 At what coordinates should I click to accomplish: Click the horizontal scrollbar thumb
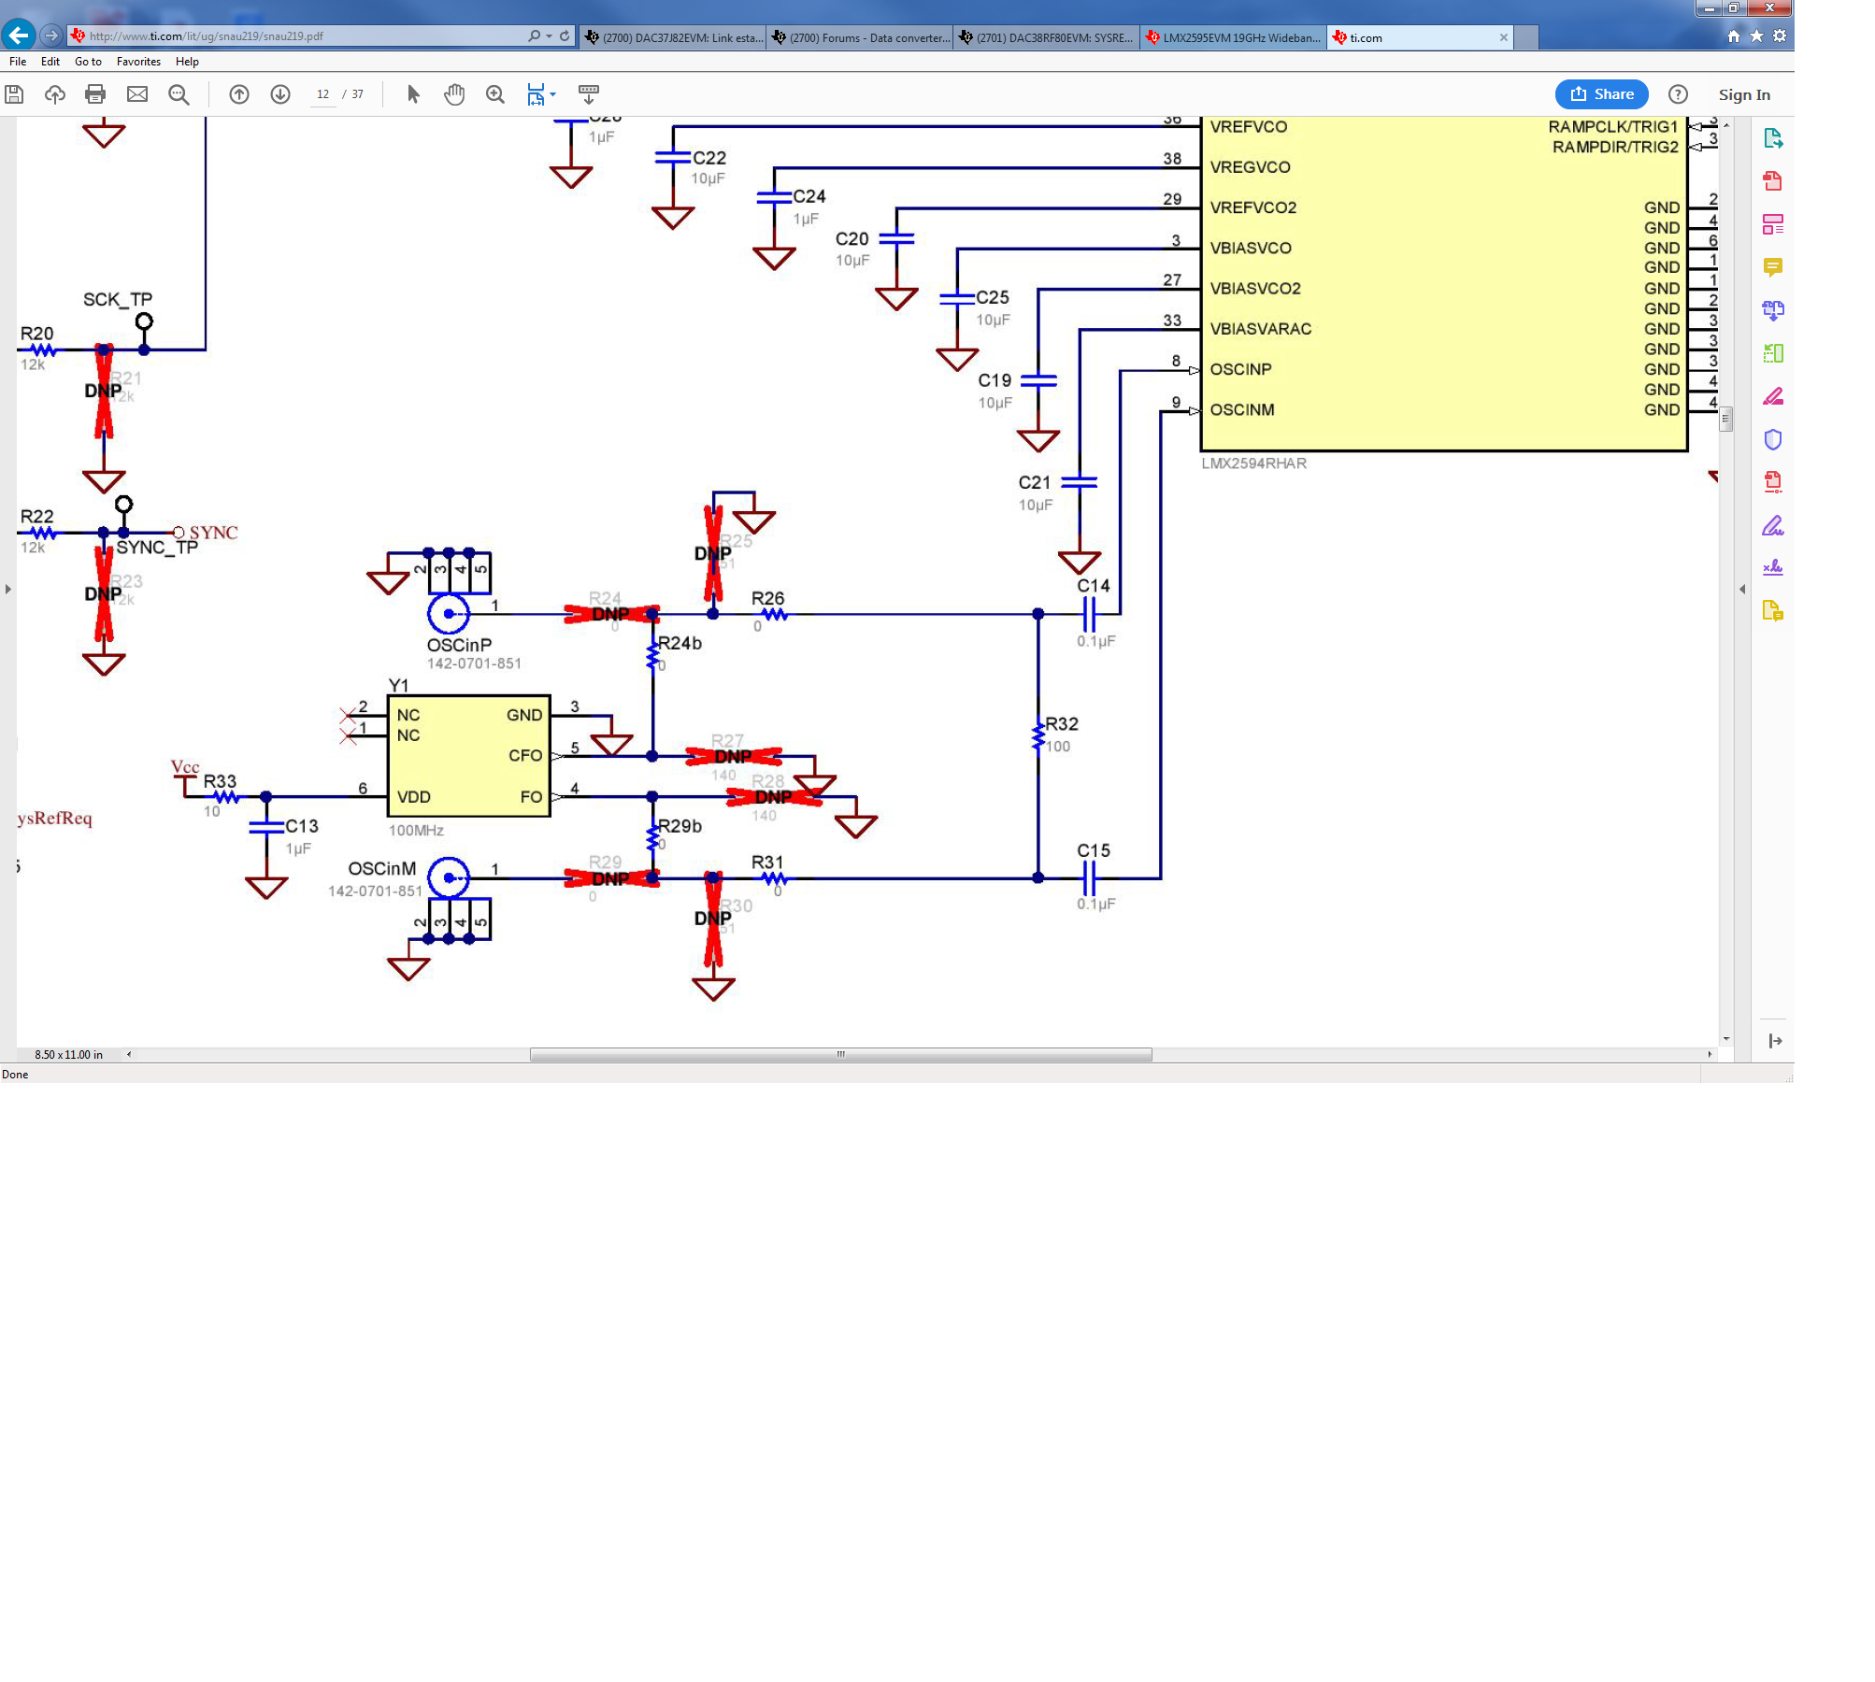[840, 1054]
